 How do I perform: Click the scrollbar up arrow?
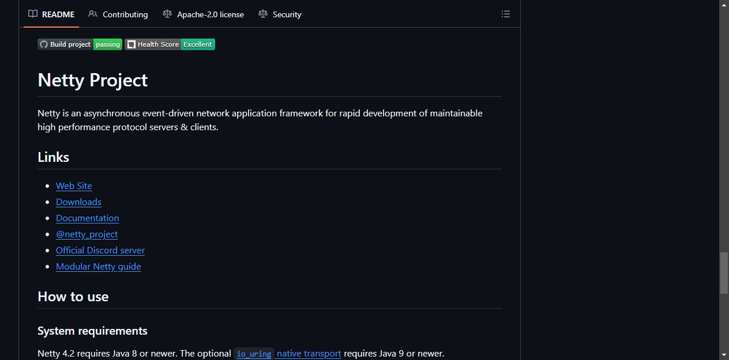[724, 5]
